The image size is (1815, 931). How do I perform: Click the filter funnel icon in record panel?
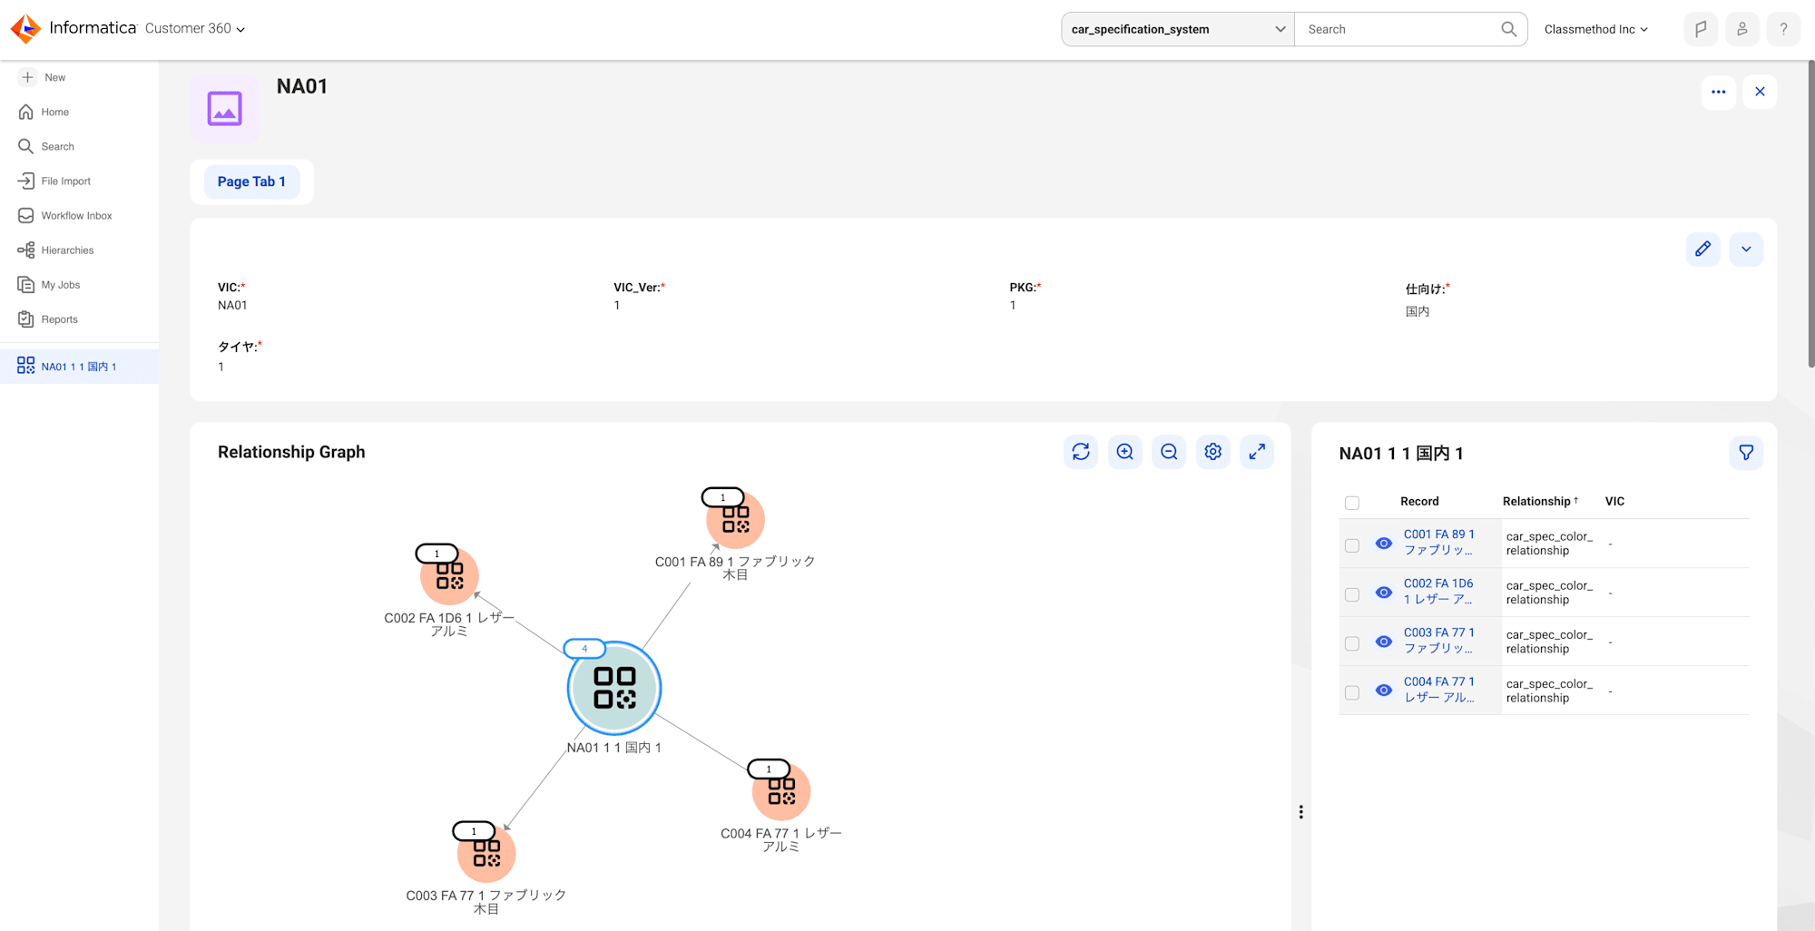coord(1746,453)
